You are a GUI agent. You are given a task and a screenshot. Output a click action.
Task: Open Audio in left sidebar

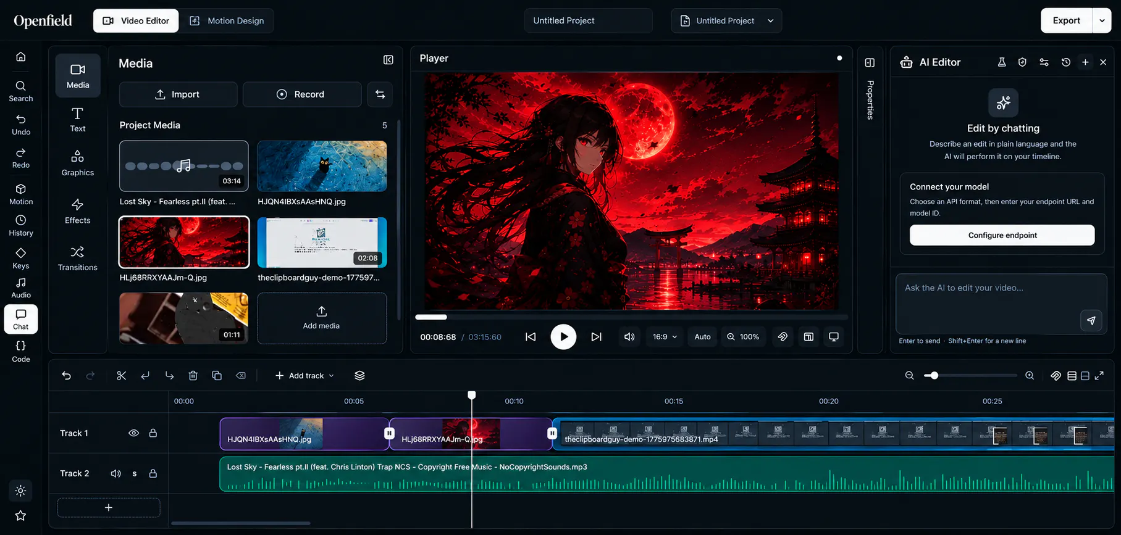pyautogui.click(x=20, y=288)
